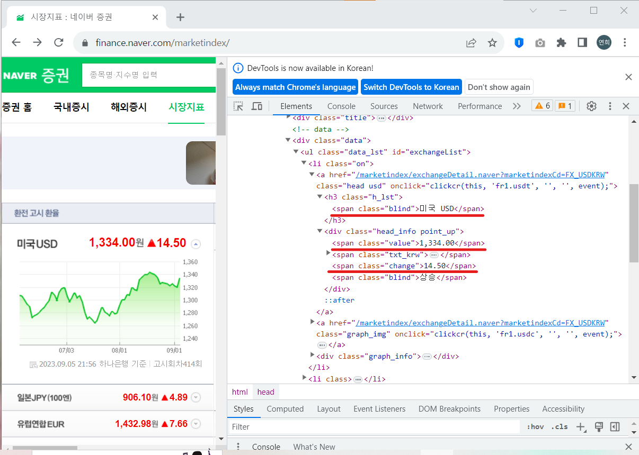Reload the Naver finance page
The image size is (639, 455).
click(x=59, y=42)
